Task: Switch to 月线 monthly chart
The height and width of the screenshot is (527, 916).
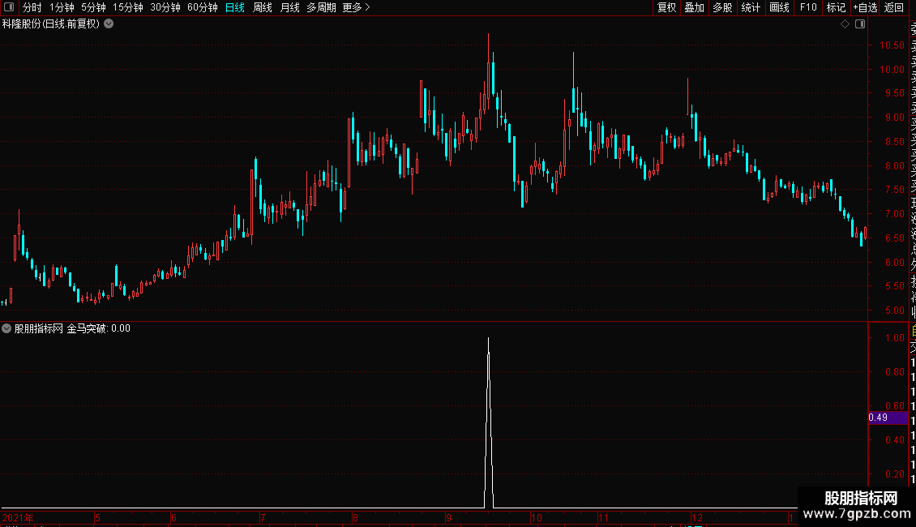Action: pos(289,7)
